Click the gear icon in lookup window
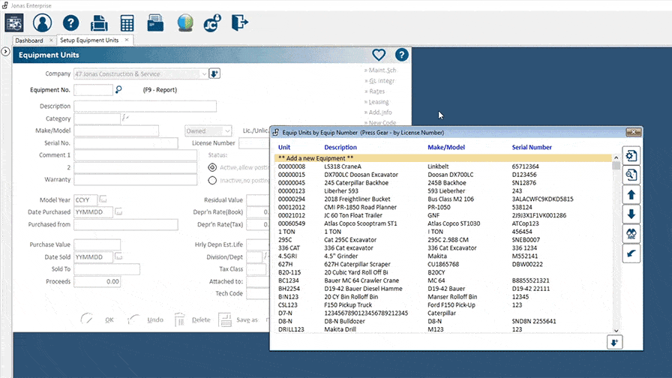 click(x=631, y=156)
